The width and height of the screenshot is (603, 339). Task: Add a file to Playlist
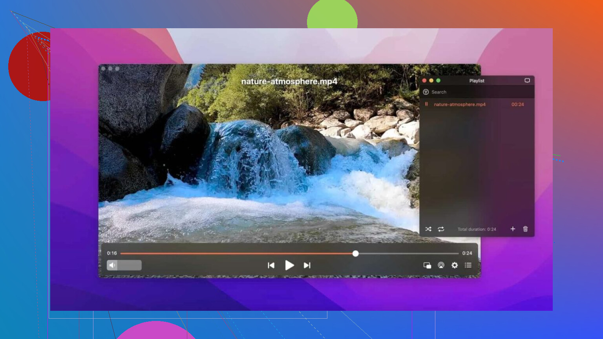513,229
